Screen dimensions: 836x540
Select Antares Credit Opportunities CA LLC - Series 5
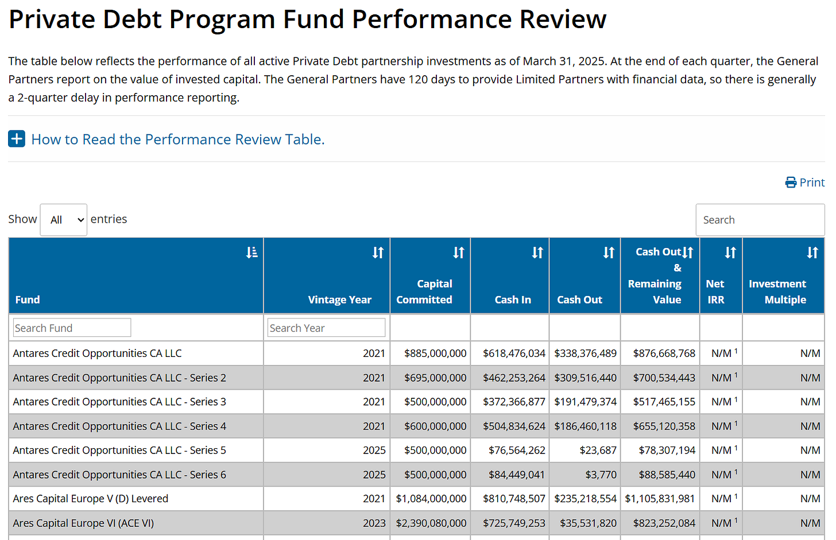(119, 450)
